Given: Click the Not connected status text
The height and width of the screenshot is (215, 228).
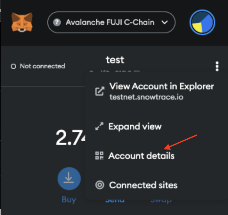Looking at the screenshot, I should (42, 66).
